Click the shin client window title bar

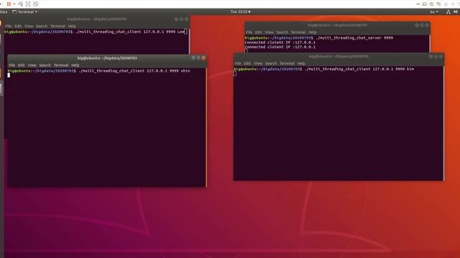(x=107, y=58)
